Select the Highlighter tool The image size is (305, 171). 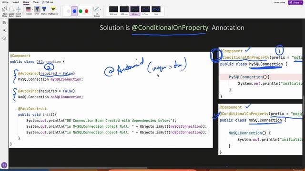(x=53, y=10)
